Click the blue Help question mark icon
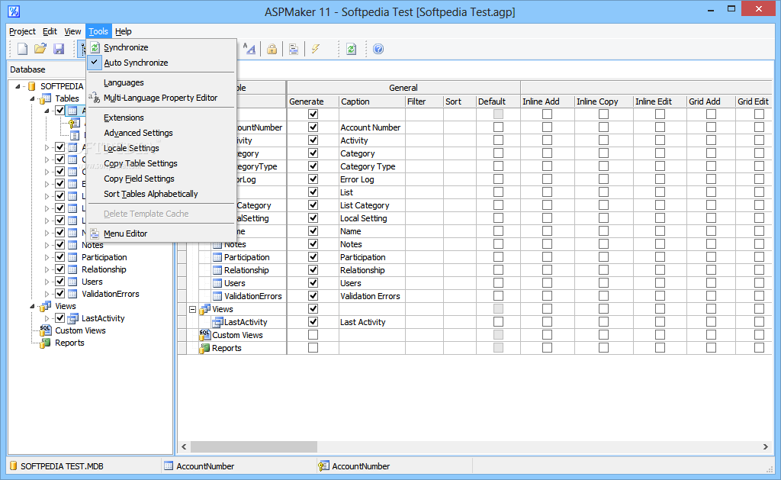Image resolution: width=781 pixels, height=480 pixels. pos(378,49)
